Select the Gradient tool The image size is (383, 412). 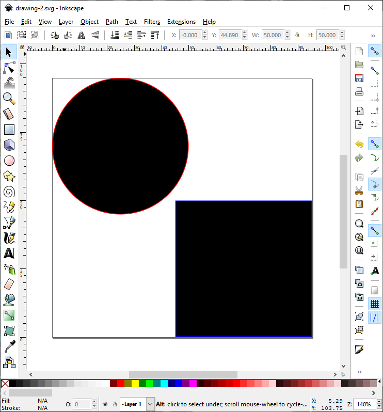point(9,315)
